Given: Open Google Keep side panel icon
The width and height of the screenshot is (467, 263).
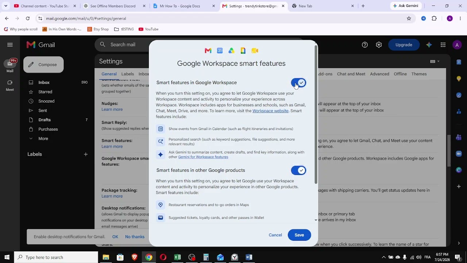Looking at the screenshot, I should pos(459,79).
